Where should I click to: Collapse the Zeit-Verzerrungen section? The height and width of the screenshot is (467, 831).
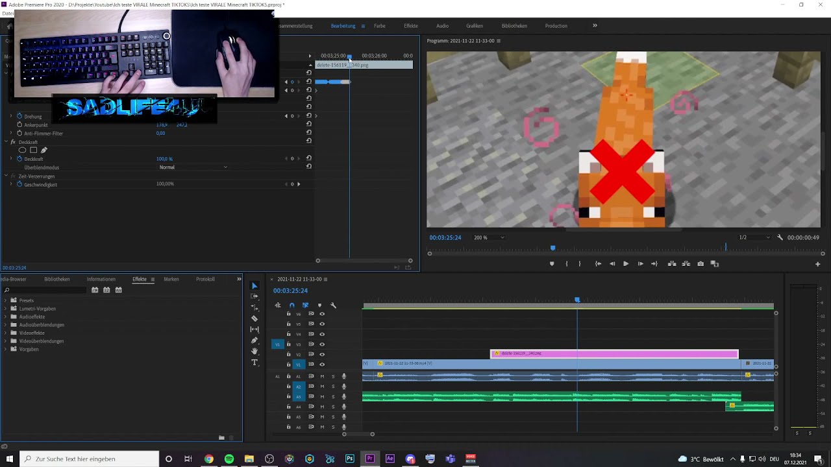[6, 176]
